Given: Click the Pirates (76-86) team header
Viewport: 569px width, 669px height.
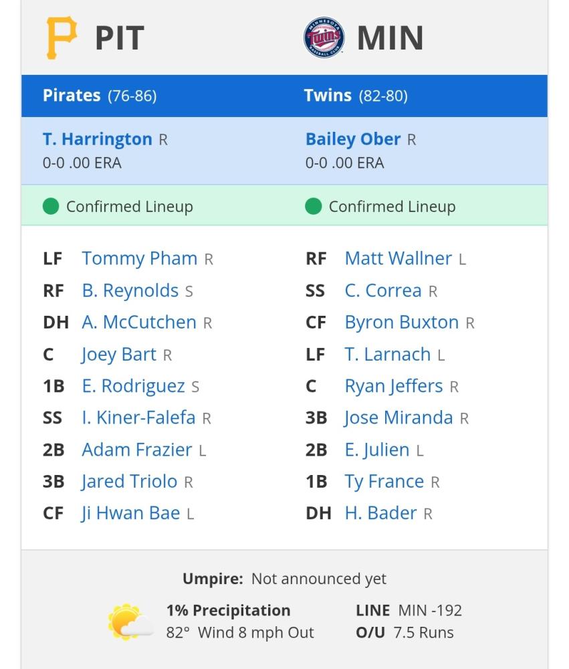Looking at the screenshot, I should pos(100,96).
